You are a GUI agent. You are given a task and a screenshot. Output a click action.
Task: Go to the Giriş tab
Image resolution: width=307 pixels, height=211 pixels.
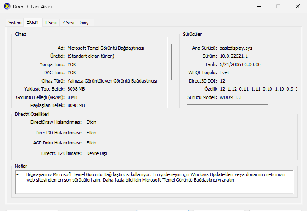coord(84,23)
